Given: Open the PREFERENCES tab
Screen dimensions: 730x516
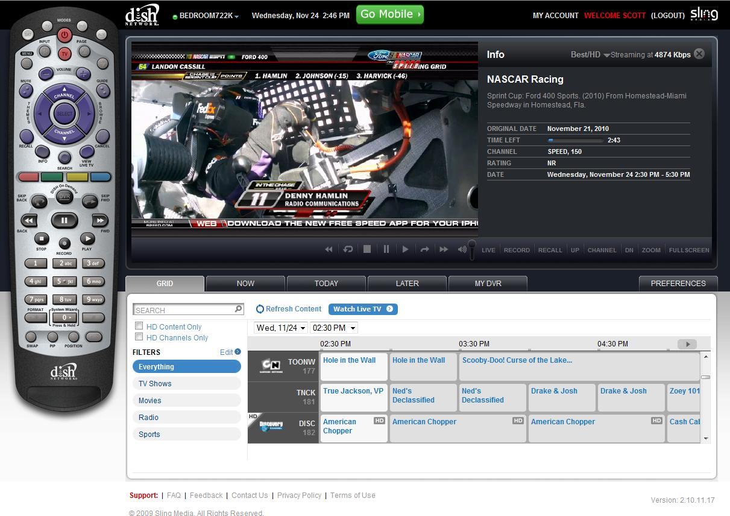Looking at the screenshot, I should pyautogui.click(x=678, y=283).
